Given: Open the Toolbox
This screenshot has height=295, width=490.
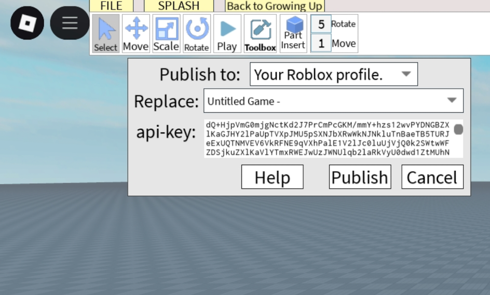Looking at the screenshot, I should 260,34.
